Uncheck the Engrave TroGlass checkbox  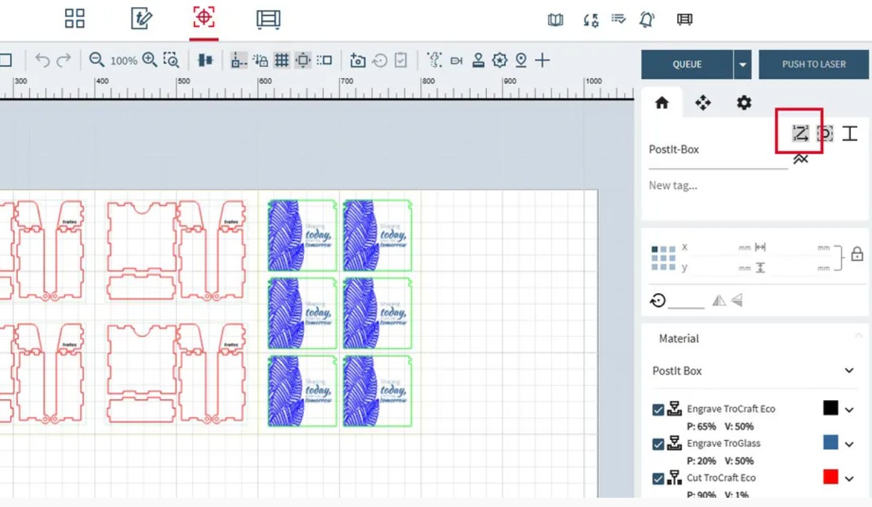click(658, 444)
